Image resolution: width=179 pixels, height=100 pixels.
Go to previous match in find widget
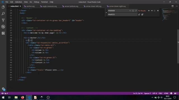[x=149, y=11]
